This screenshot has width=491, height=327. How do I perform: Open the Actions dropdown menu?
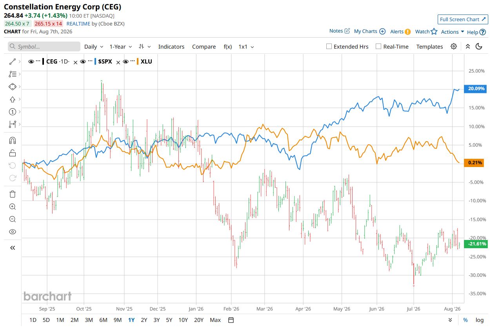click(453, 32)
